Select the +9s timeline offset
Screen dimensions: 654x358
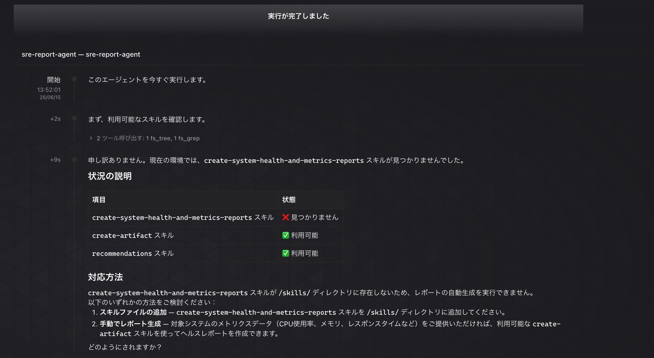55,160
